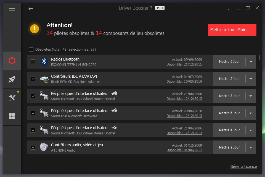Update the ATI HDMI Audio driver
265x177 pixels.
click(x=229, y=147)
